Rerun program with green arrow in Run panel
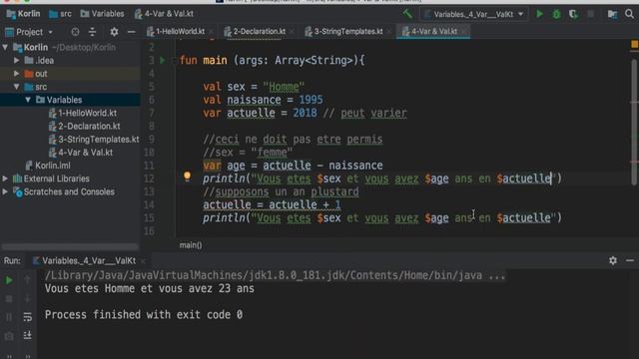This screenshot has width=639, height=359. (x=9, y=280)
